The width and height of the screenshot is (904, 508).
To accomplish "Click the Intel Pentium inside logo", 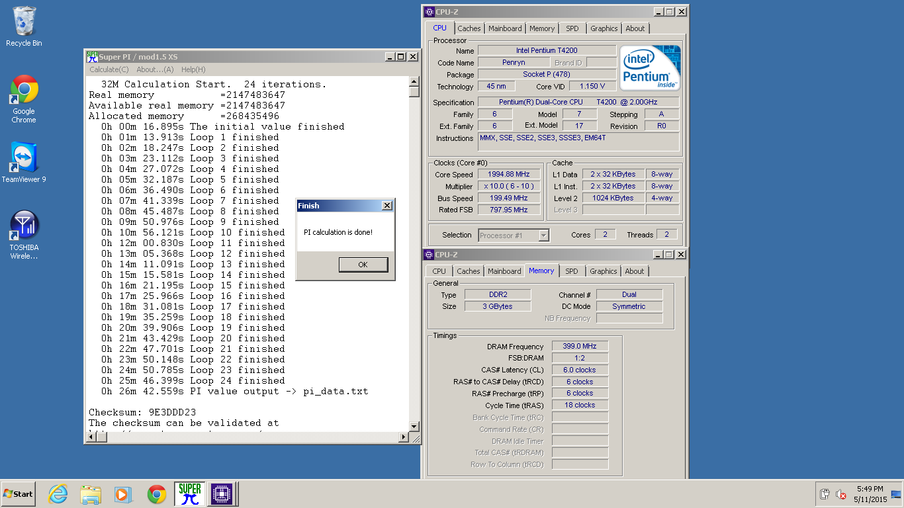I will [650, 68].
